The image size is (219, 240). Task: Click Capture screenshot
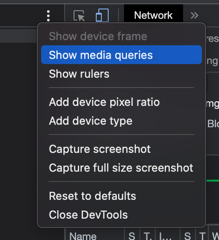121,149
